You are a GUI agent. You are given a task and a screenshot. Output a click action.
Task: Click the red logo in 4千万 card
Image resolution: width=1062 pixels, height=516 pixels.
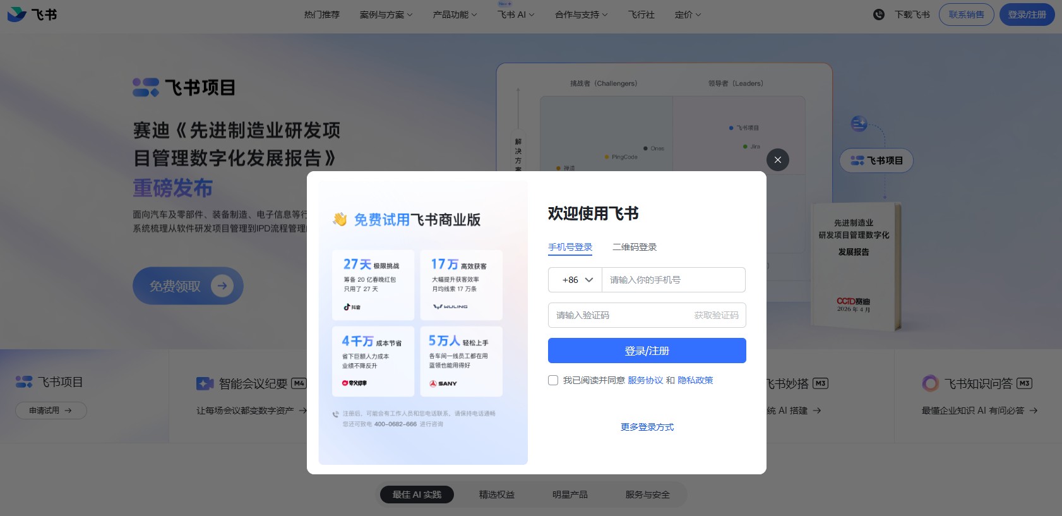click(354, 383)
